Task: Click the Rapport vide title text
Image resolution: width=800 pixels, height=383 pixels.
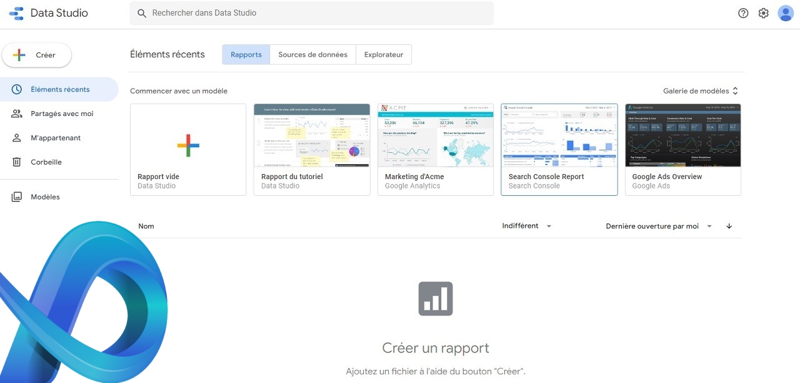Action: (158, 177)
